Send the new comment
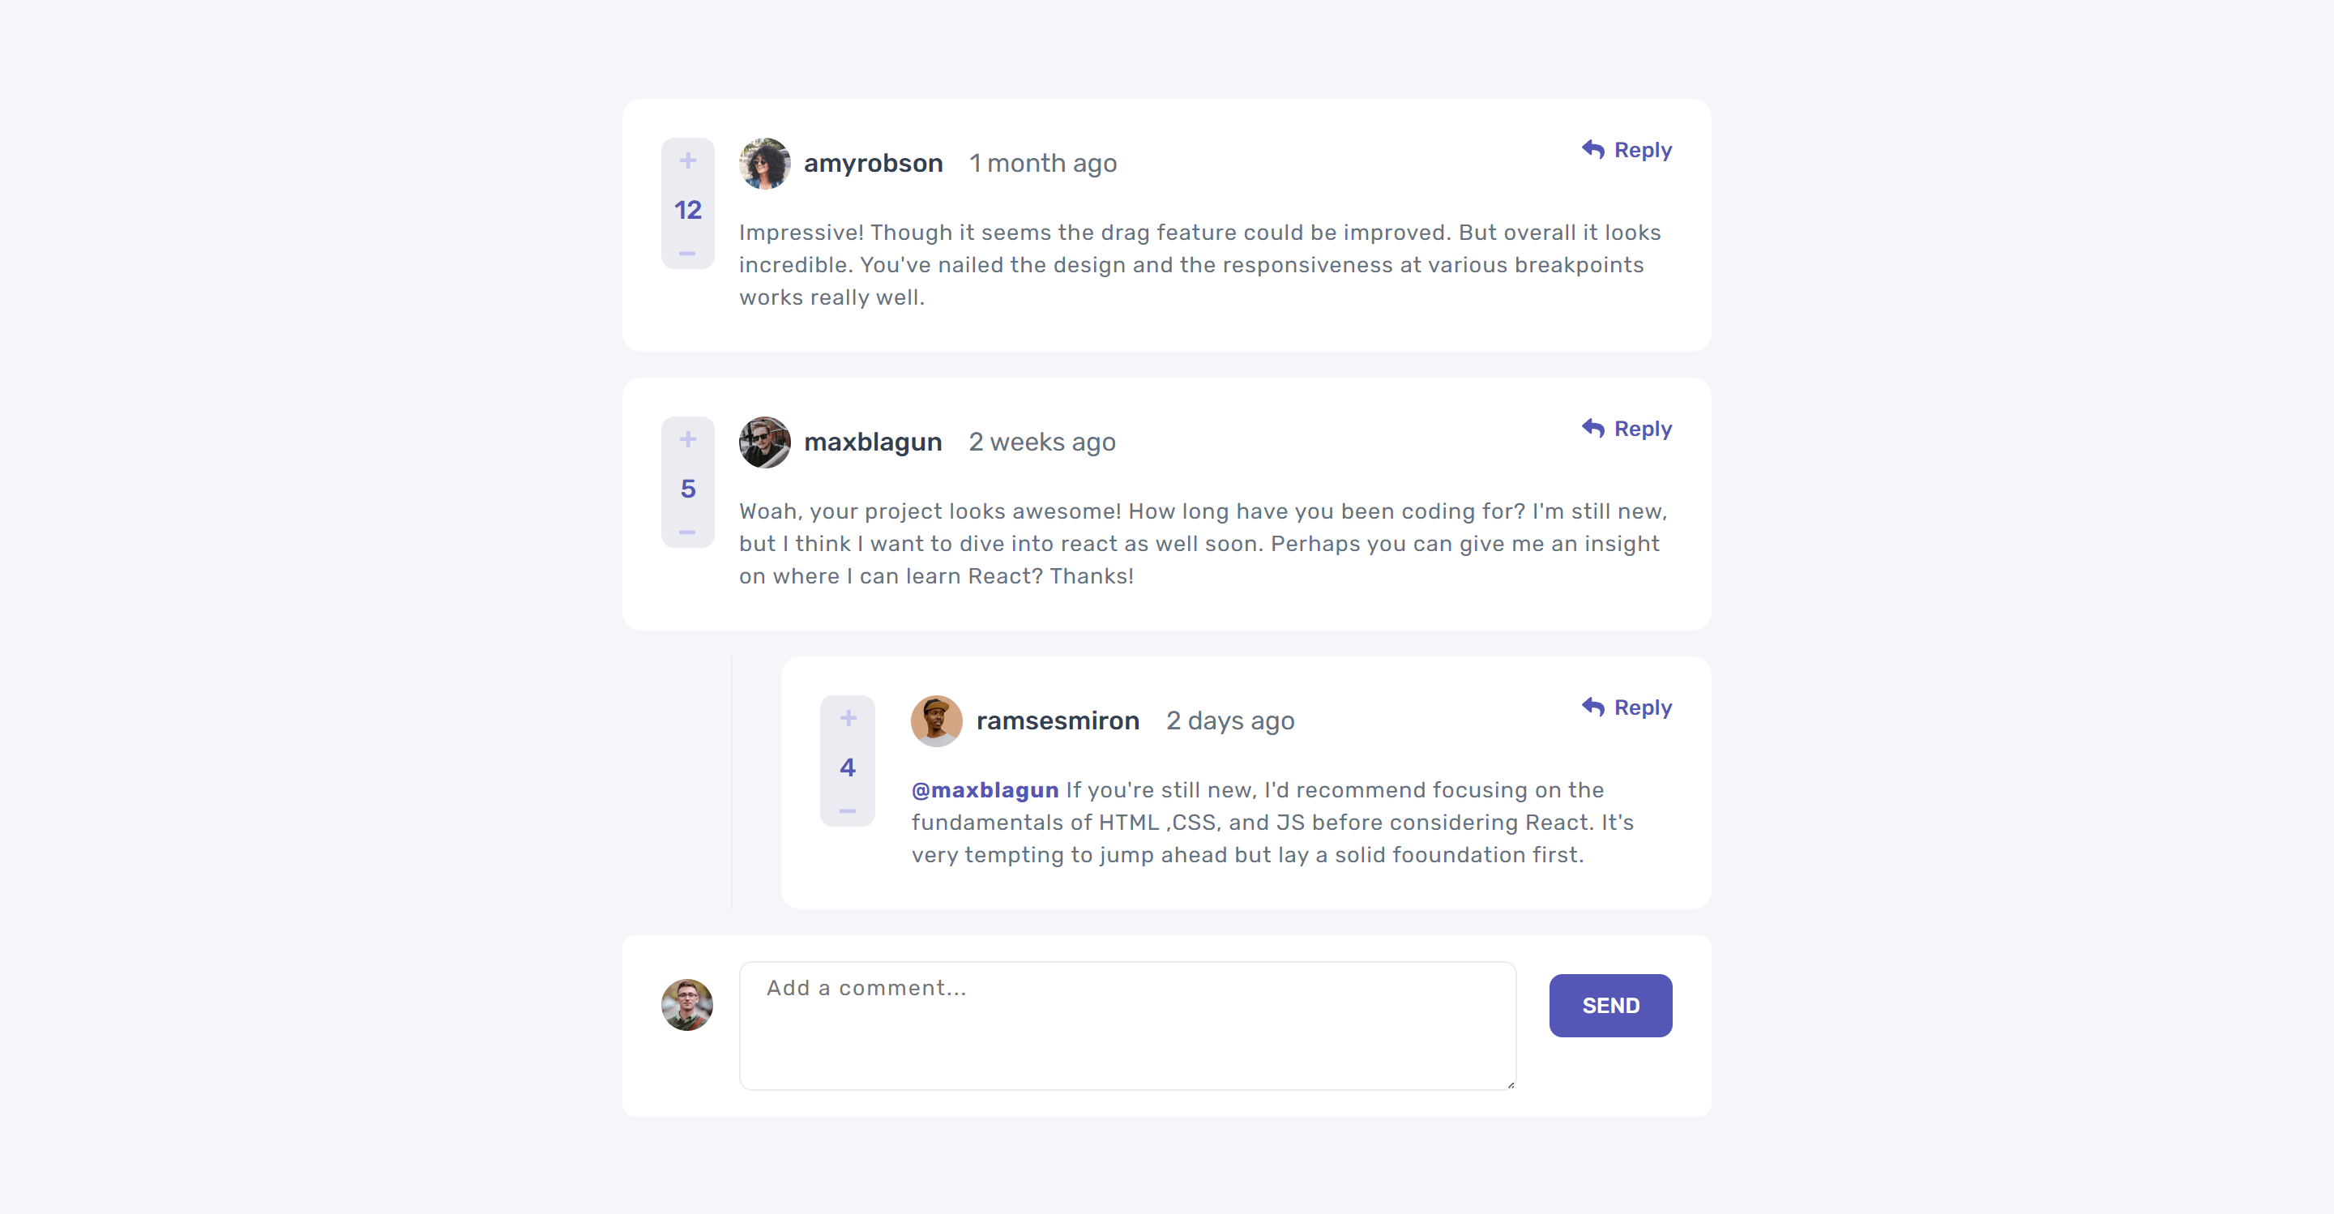This screenshot has height=1214, width=2334. point(1610,1006)
